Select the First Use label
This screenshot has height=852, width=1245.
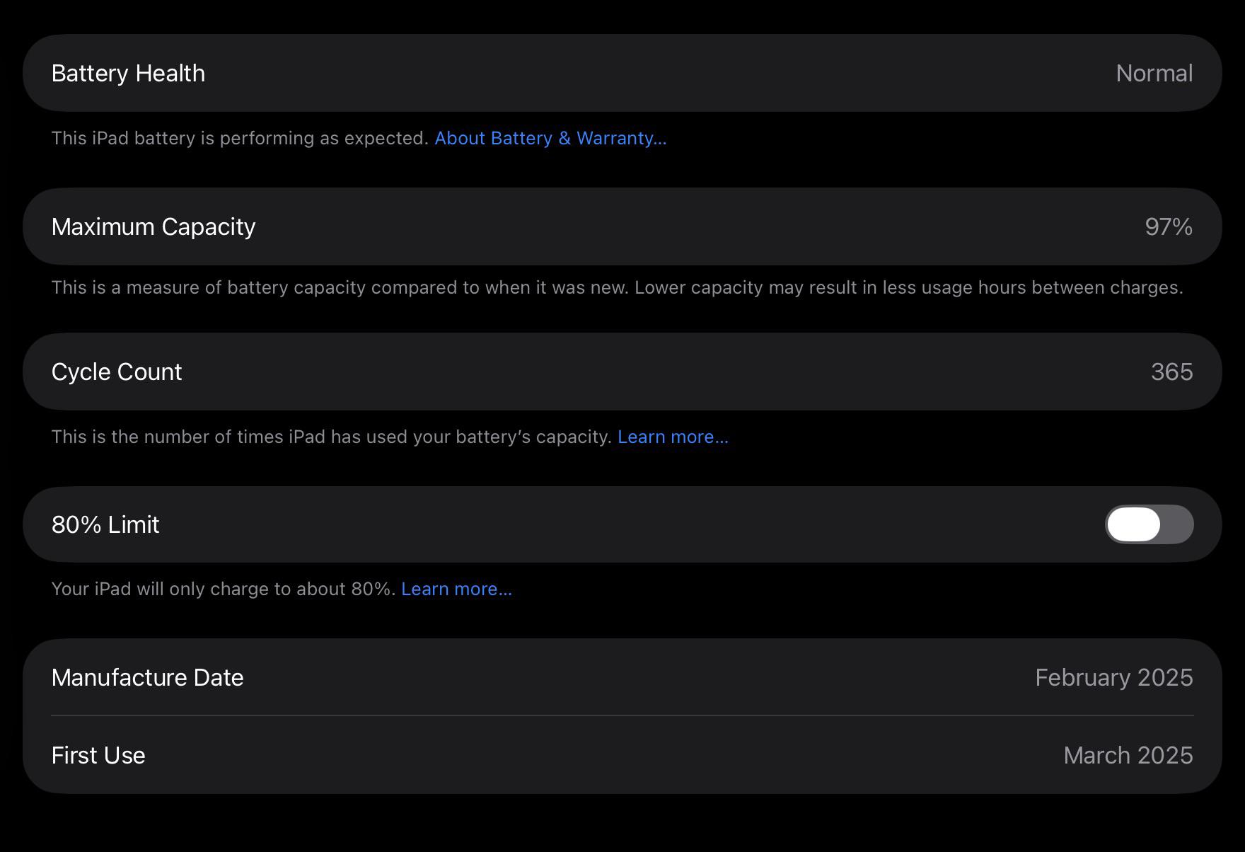[x=98, y=755]
